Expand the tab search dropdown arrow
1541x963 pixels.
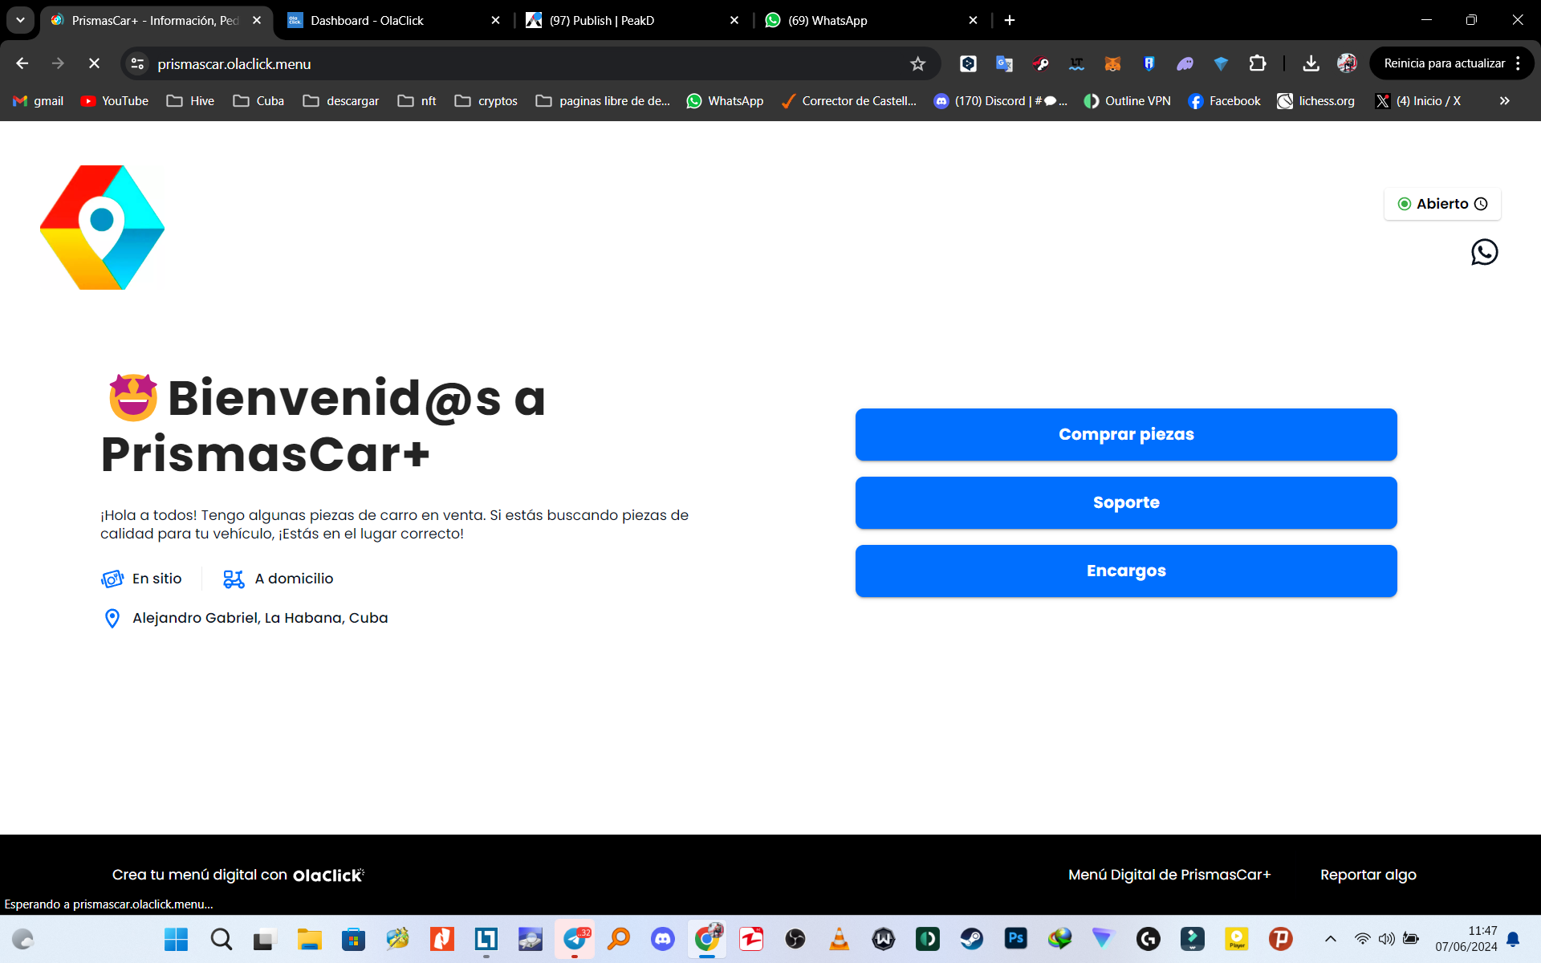pos(20,20)
